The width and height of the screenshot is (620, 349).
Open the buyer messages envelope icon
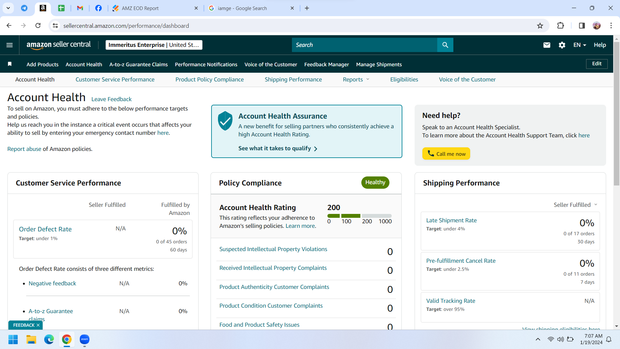tap(547, 45)
